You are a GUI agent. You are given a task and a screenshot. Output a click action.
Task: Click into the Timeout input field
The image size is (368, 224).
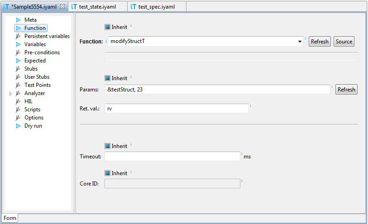coord(172,157)
